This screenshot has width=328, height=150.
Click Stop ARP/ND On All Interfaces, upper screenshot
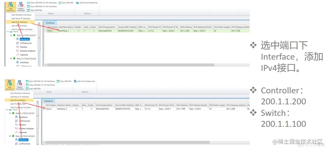pyautogui.click(x=42, y=7)
